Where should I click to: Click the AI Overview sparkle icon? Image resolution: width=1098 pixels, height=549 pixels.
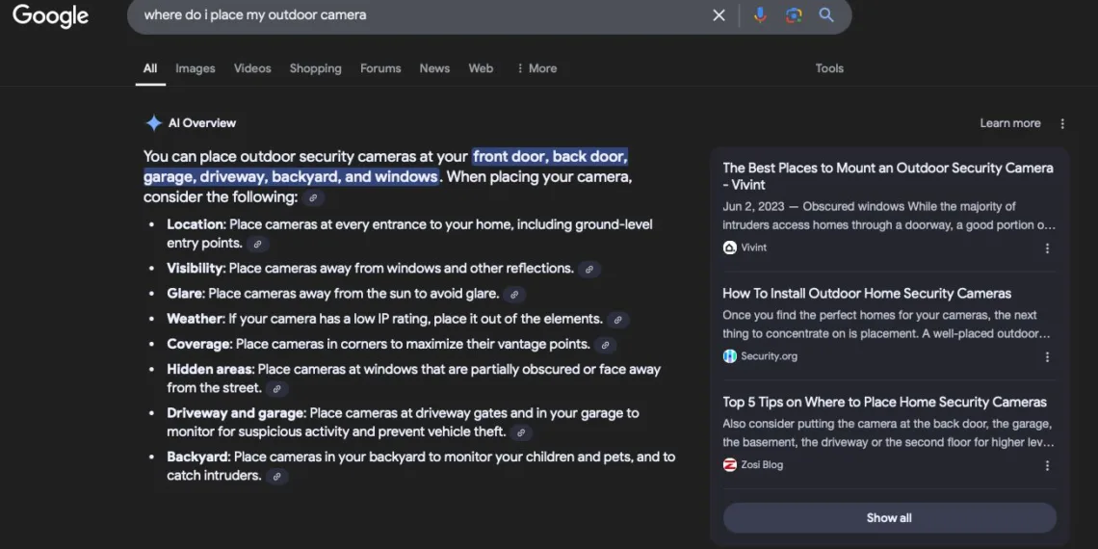(x=153, y=123)
